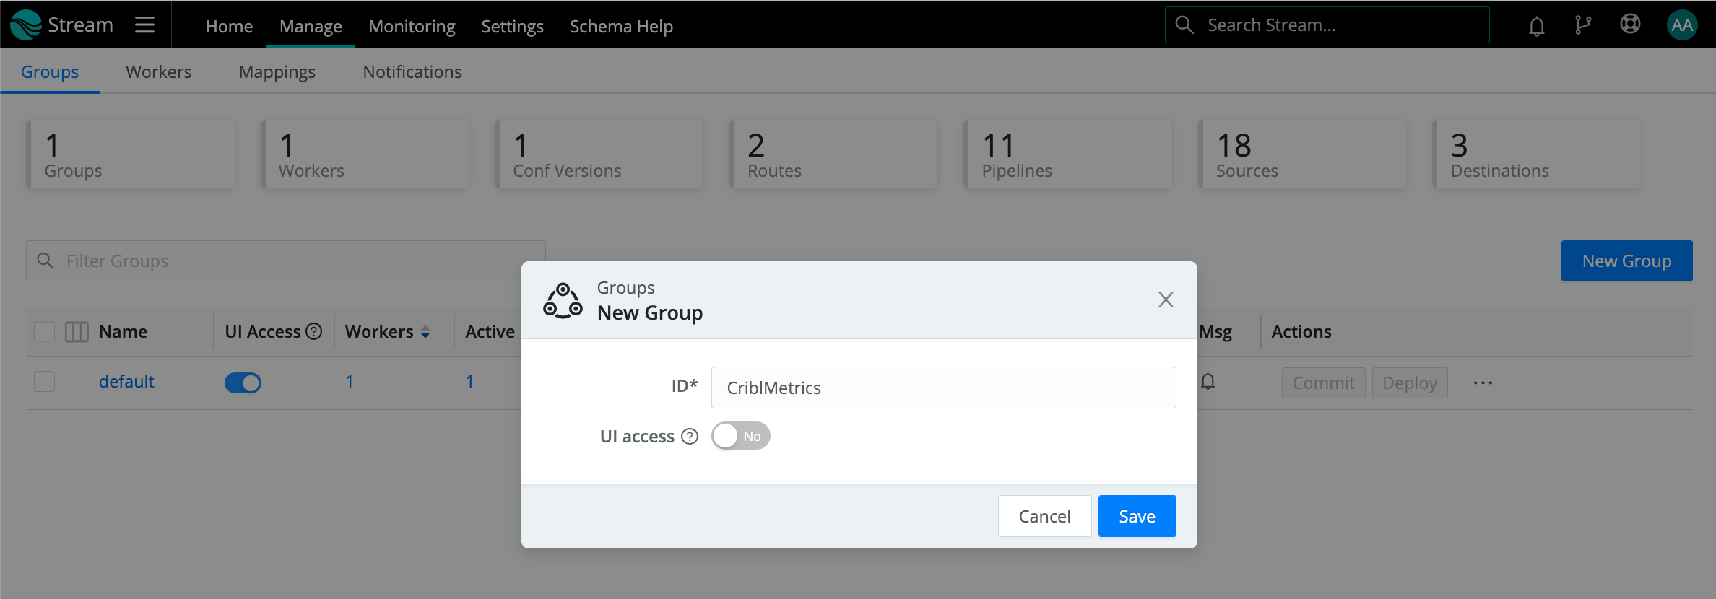
Task: Click the Actions column header
Action: click(1301, 331)
